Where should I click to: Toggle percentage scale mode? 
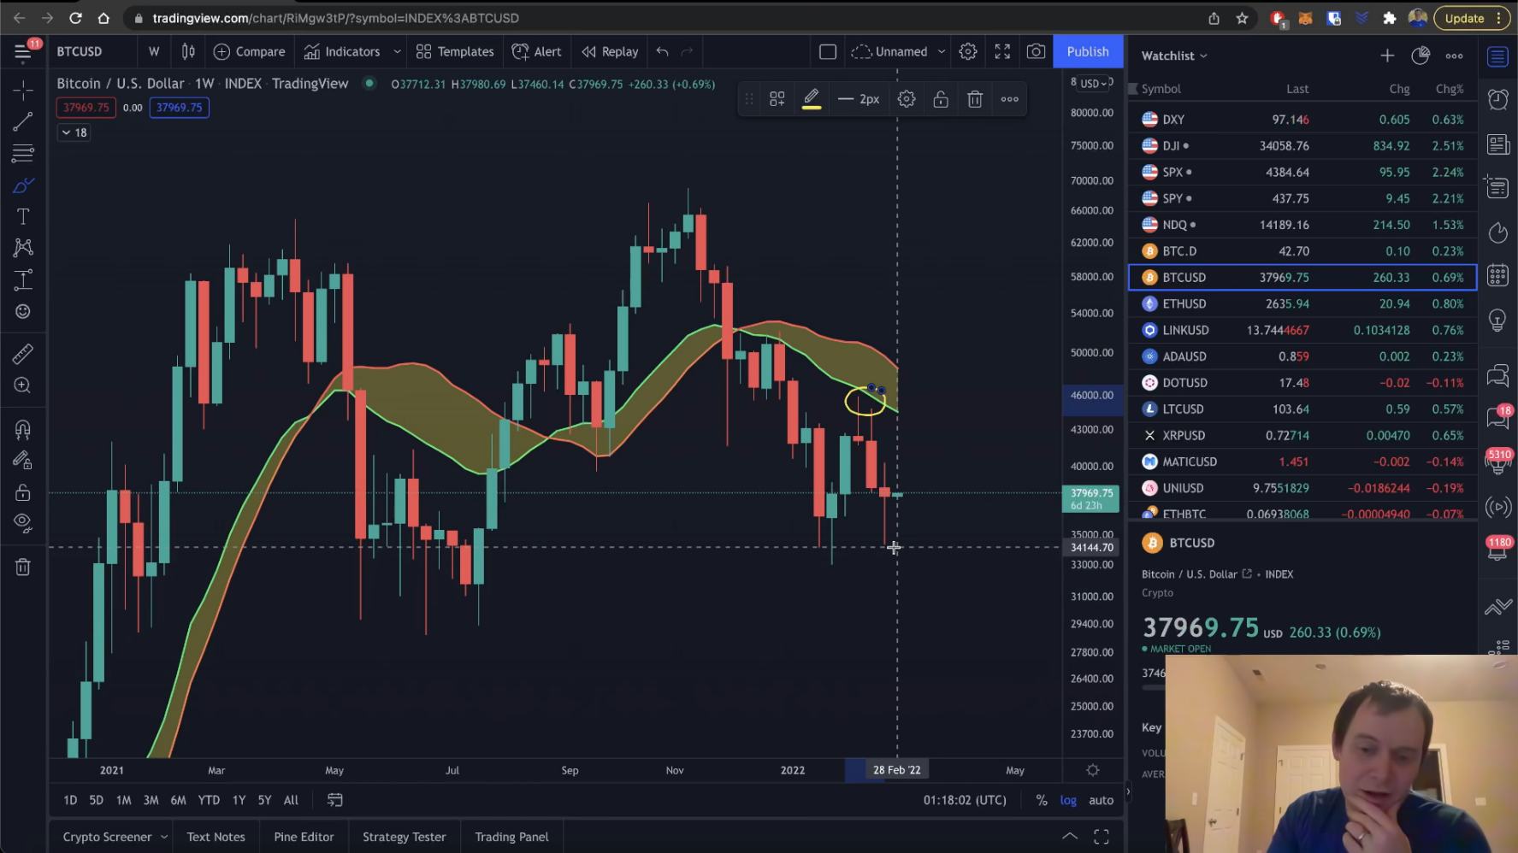click(1041, 800)
